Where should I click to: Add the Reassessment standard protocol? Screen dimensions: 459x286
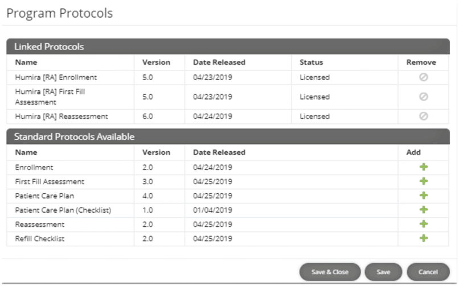[423, 224]
